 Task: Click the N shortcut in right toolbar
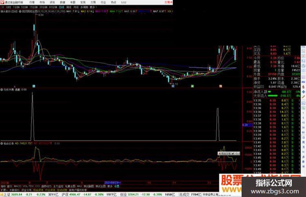tap(303, 152)
